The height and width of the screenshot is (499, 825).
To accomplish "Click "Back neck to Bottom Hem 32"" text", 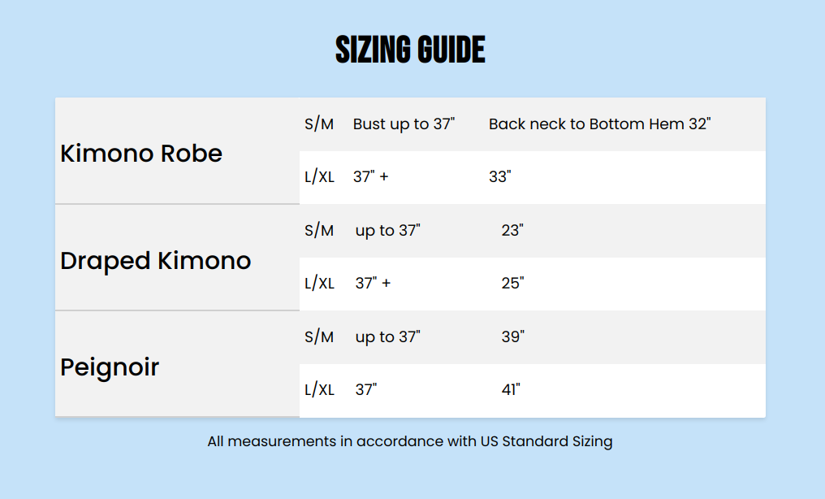I will point(599,124).
